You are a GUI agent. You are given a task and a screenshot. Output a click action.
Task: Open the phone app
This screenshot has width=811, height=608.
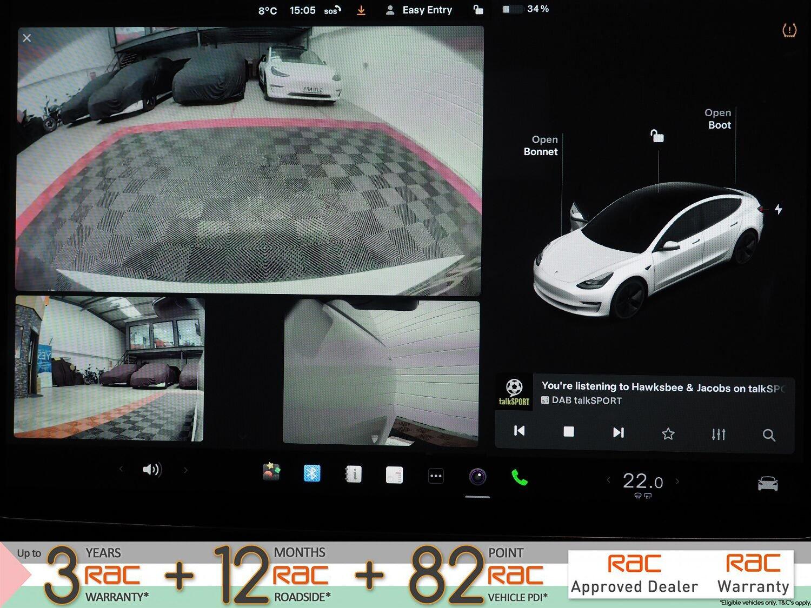519,477
